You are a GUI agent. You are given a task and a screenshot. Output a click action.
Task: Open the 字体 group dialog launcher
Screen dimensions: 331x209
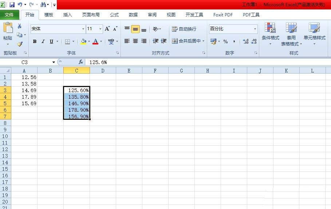coord(118,53)
